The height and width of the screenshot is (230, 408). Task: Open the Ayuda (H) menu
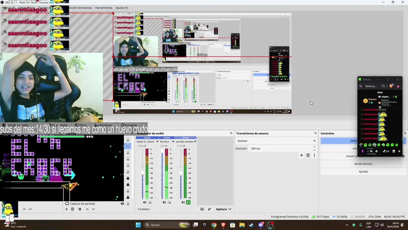click(122, 8)
